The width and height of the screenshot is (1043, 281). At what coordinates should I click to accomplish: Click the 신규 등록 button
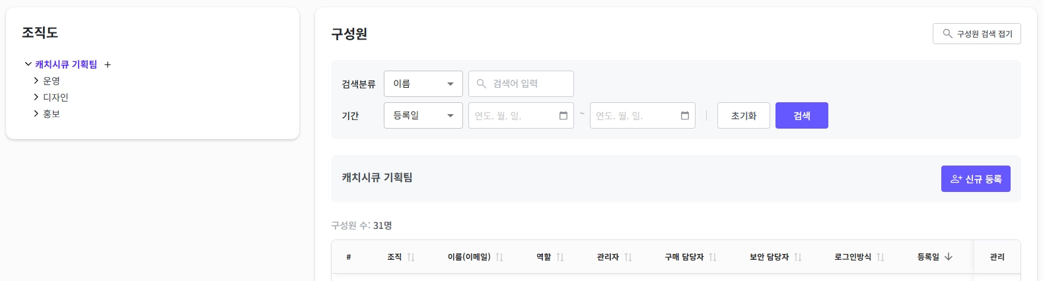pos(976,179)
